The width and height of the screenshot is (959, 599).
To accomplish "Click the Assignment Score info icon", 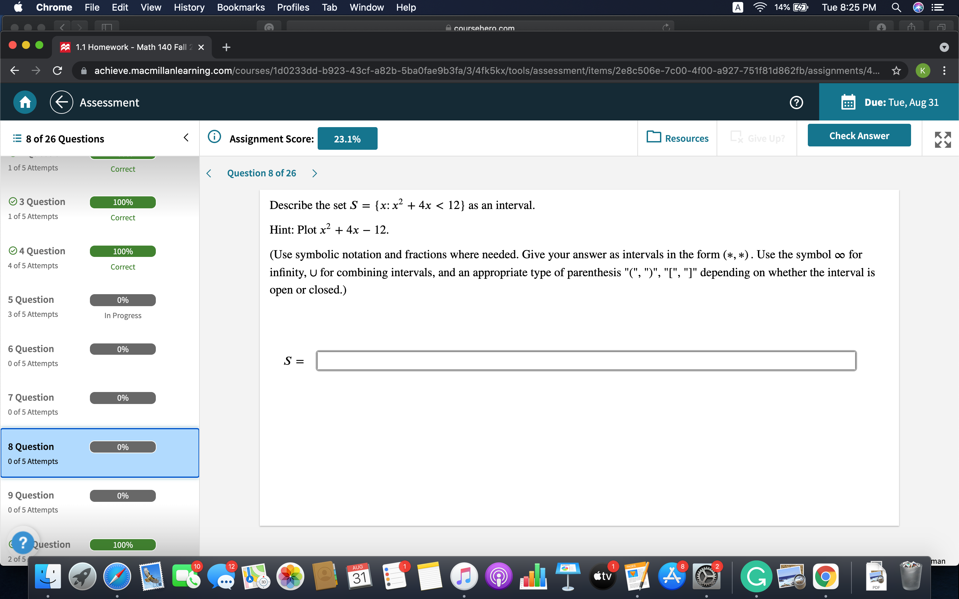I will tap(214, 137).
